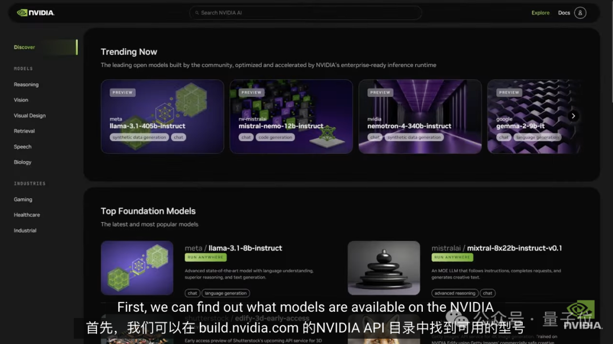Screen dimensions: 613x344
Task: Click RUN ANYWHERE badge under mixtral-8x22b
Action: pyautogui.click(x=452, y=257)
